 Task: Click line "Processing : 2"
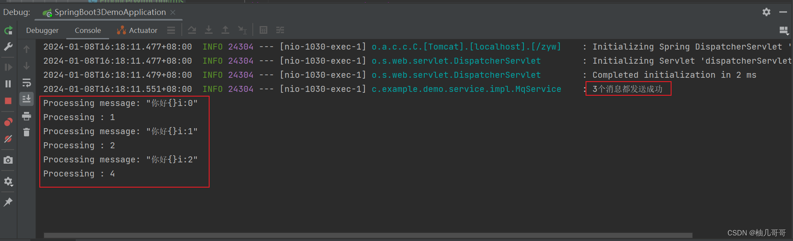pos(79,145)
